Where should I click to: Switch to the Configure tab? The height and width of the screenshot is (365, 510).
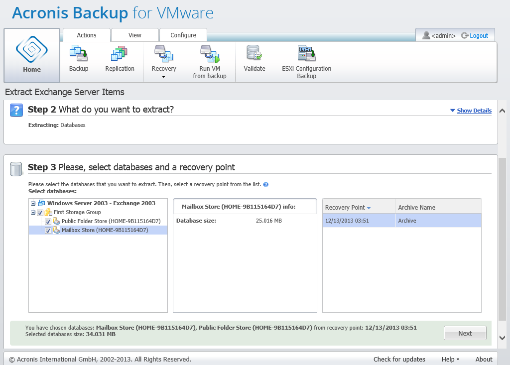tap(183, 35)
